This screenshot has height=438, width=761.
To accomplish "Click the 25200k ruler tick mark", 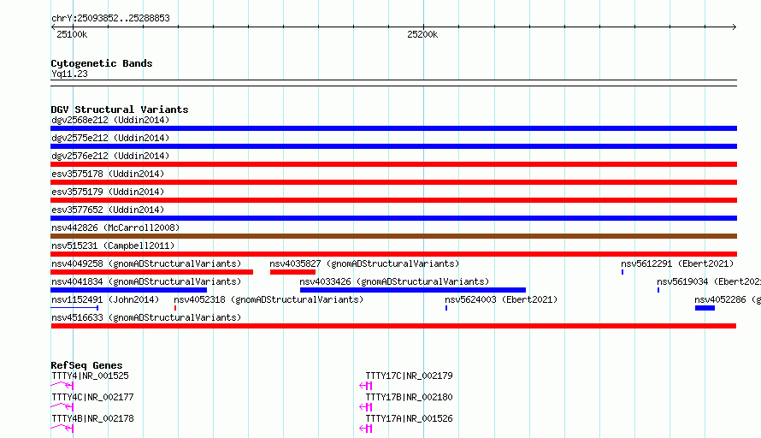I will coord(423,27).
